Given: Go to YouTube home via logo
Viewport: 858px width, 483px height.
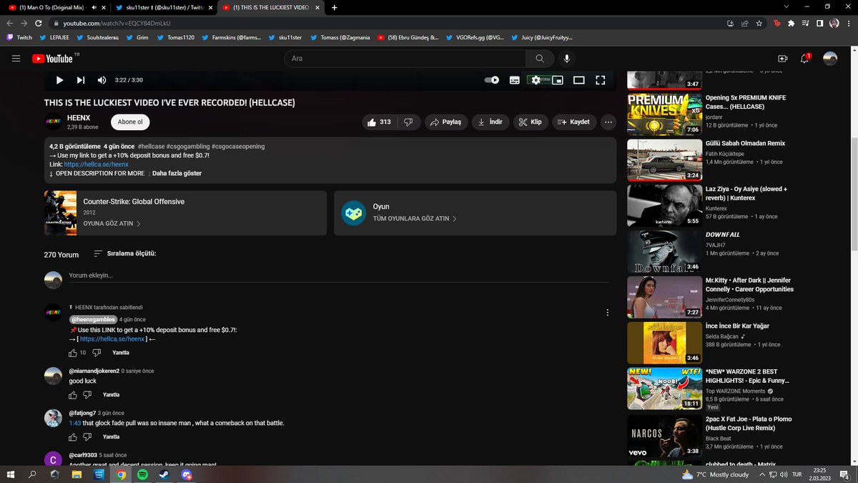Looking at the screenshot, I should pos(52,59).
